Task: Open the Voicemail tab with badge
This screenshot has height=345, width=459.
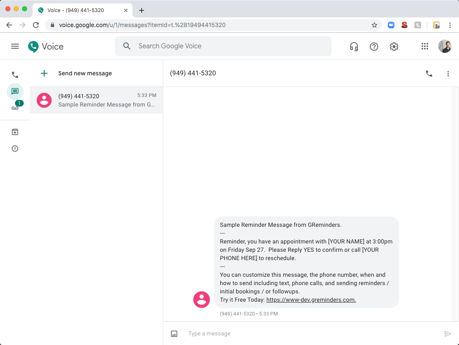Action: [x=16, y=106]
